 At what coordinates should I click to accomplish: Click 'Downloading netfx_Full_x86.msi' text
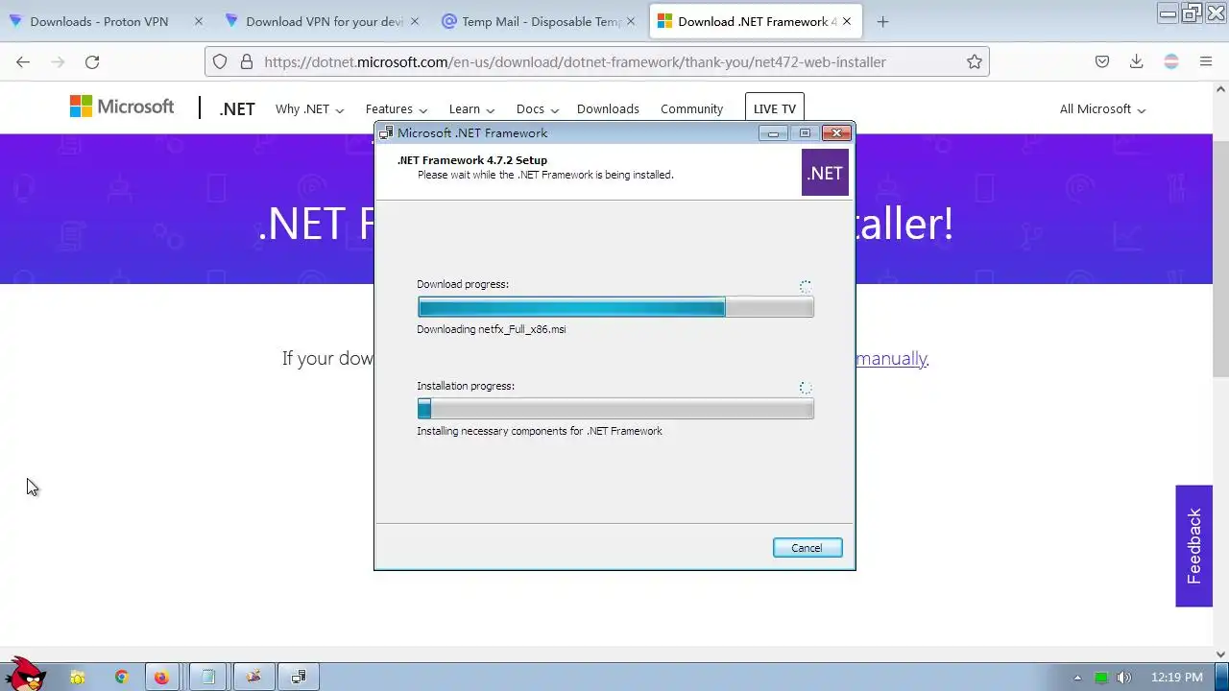(491, 329)
